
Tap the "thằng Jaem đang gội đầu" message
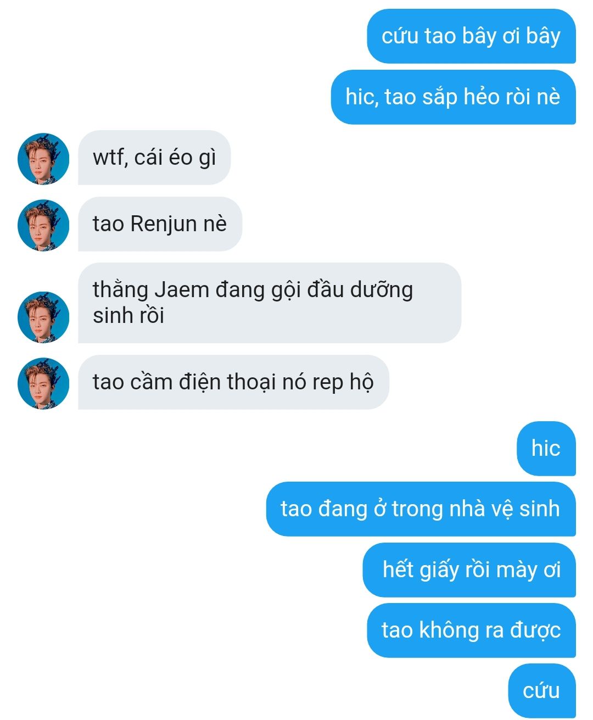tap(270, 303)
